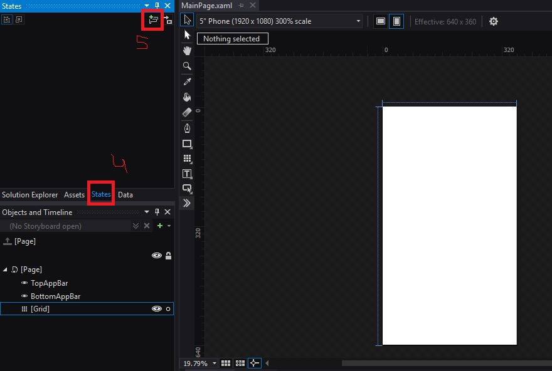Toggle show-all eye in timeline header
The height and width of the screenshot is (371, 552).
(157, 255)
